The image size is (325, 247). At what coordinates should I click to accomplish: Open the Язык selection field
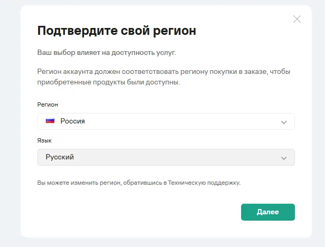coord(166,157)
